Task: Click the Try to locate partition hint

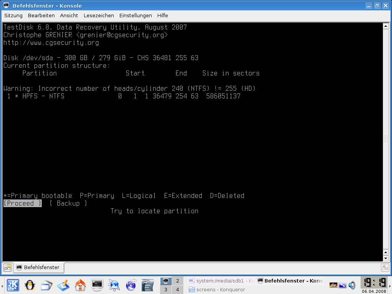Action: (x=155, y=211)
